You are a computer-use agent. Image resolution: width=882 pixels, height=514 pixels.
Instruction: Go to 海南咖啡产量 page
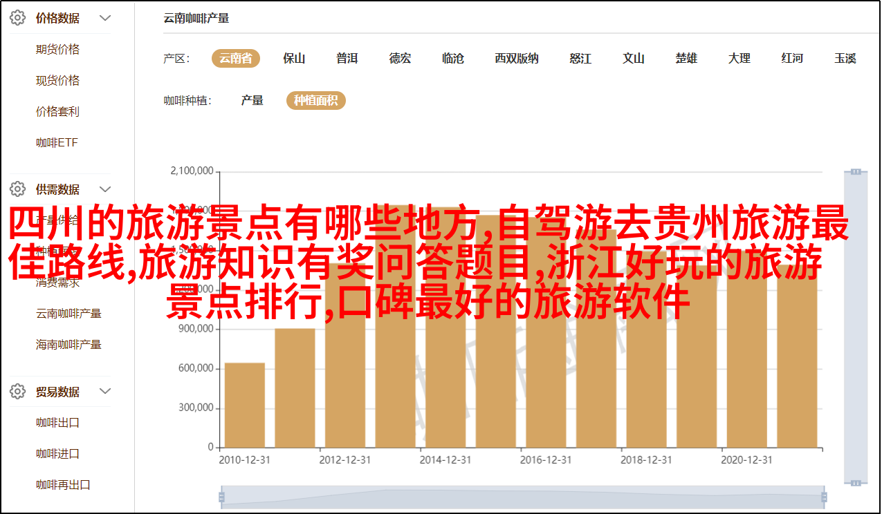[x=68, y=345]
